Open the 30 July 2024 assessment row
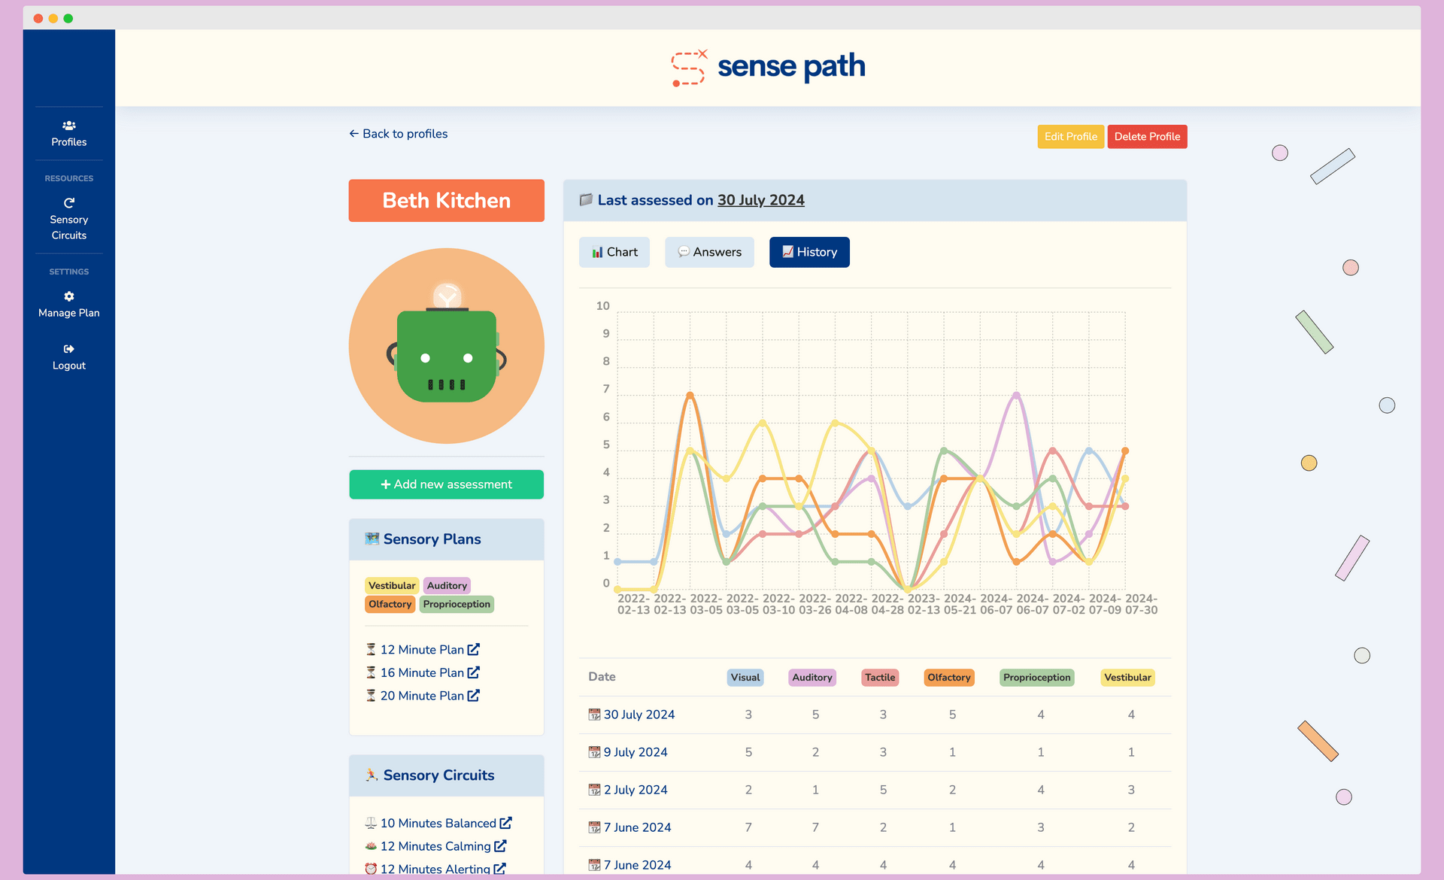The image size is (1444, 880). (x=639, y=715)
